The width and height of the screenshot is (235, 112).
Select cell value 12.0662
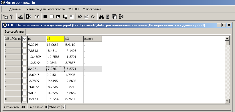(56, 45)
